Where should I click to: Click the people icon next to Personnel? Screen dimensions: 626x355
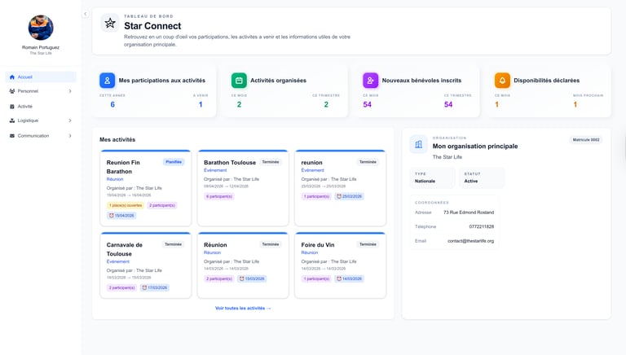pyautogui.click(x=12, y=91)
